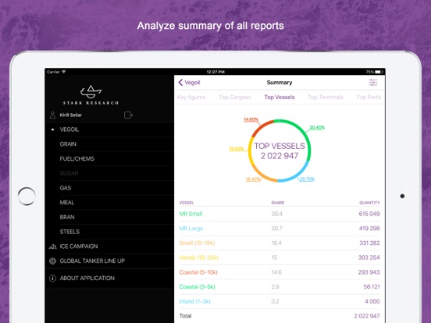Tap the yellow 15.00% chart segment label
Image resolution: width=431 pixels, height=323 pixels.
coord(236,148)
